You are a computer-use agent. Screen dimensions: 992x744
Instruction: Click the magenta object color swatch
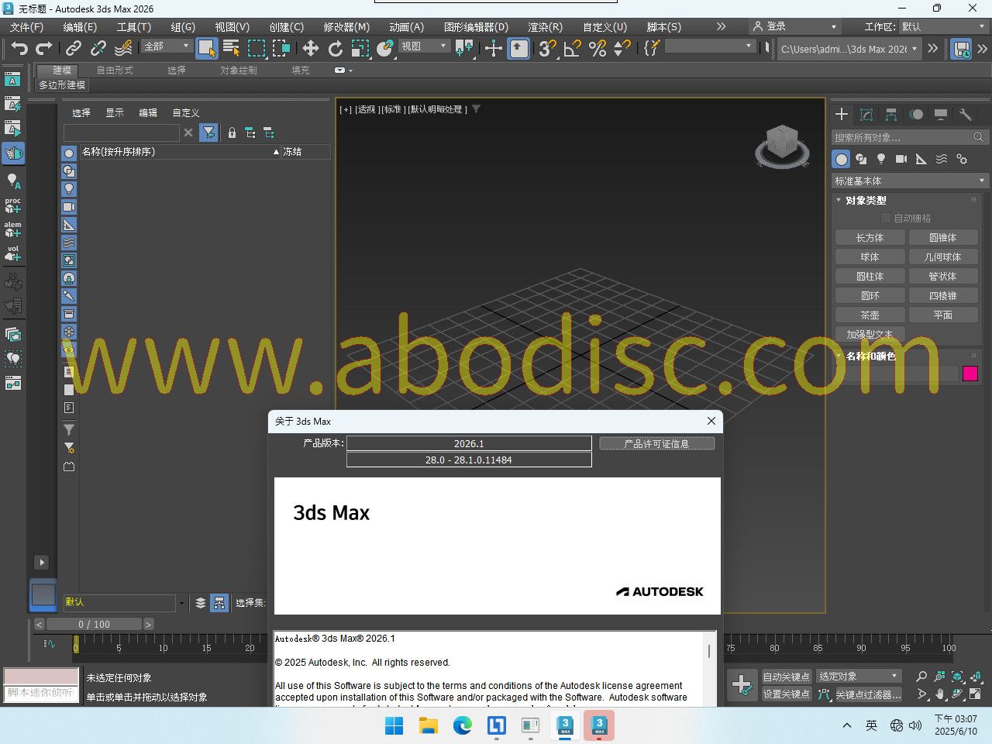(x=970, y=374)
